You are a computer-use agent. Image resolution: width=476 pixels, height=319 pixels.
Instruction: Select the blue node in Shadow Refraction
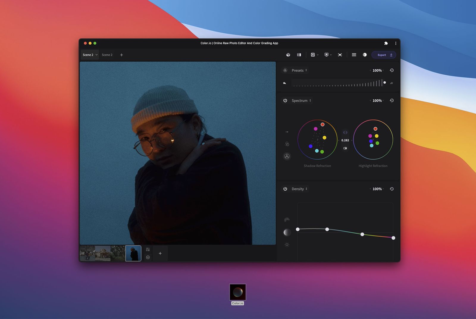[x=311, y=146]
